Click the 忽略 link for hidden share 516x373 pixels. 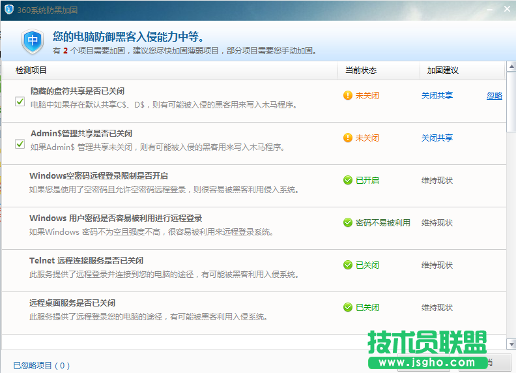(x=494, y=96)
